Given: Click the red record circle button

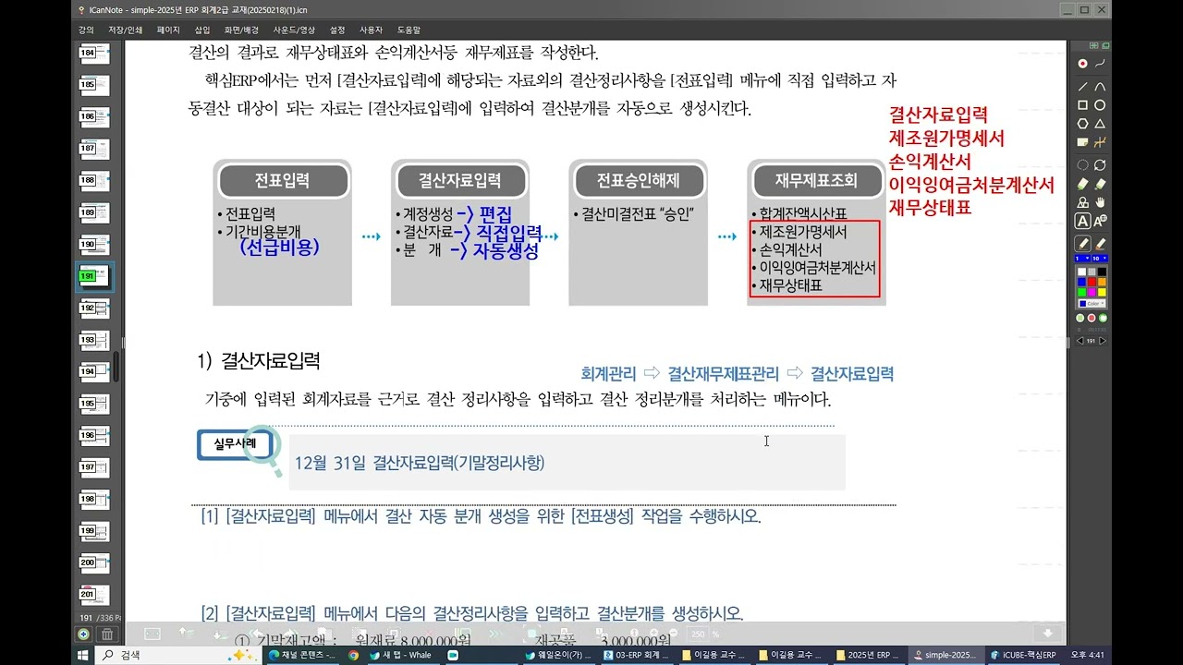Looking at the screenshot, I should [x=1092, y=318].
